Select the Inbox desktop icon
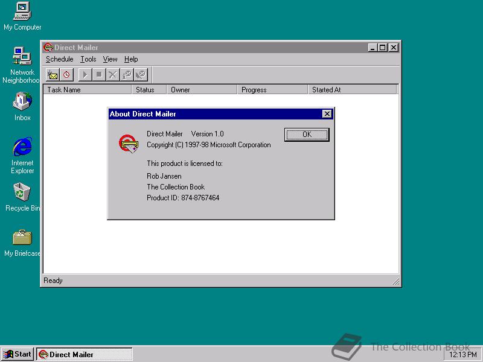 22,106
